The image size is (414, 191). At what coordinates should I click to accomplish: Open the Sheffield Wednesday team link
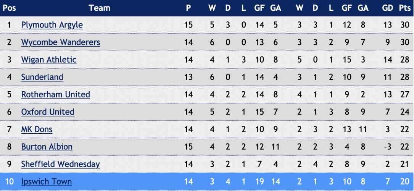click(61, 164)
